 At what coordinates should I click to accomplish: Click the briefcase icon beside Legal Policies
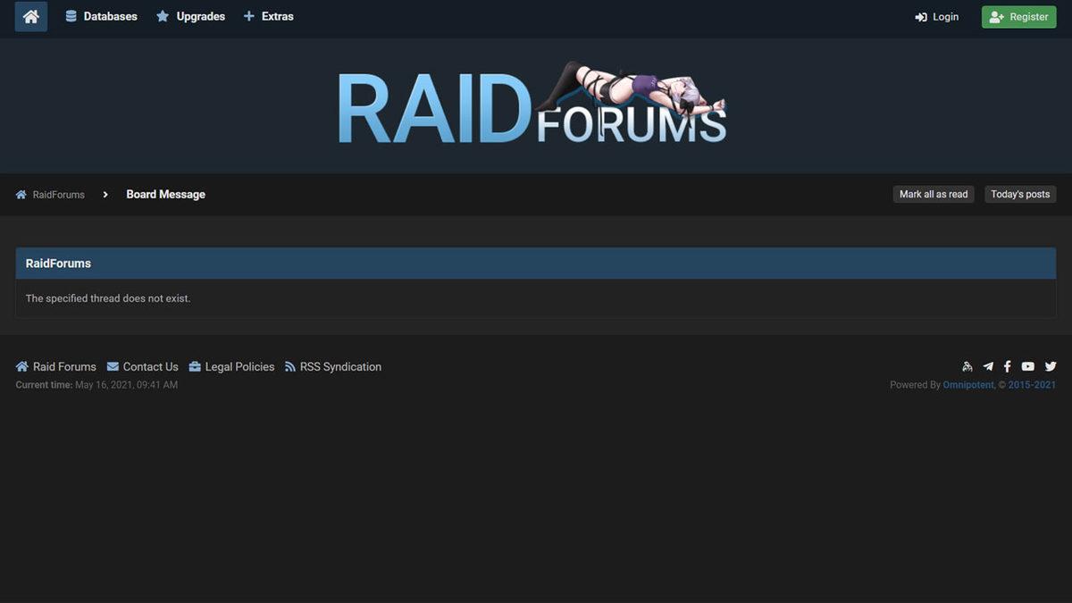pos(196,365)
